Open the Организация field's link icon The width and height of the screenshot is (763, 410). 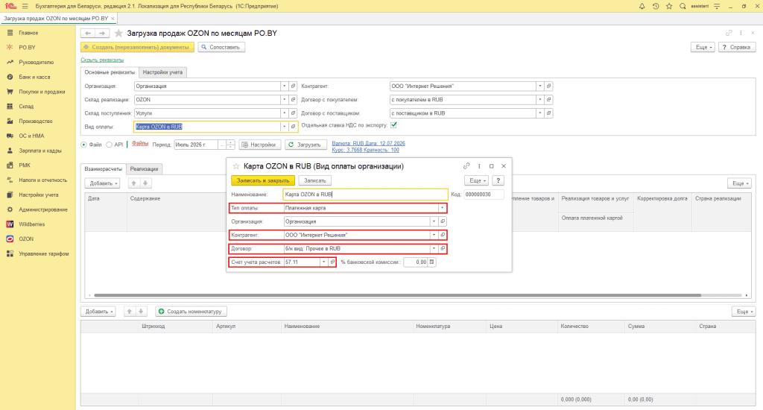tap(293, 86)
